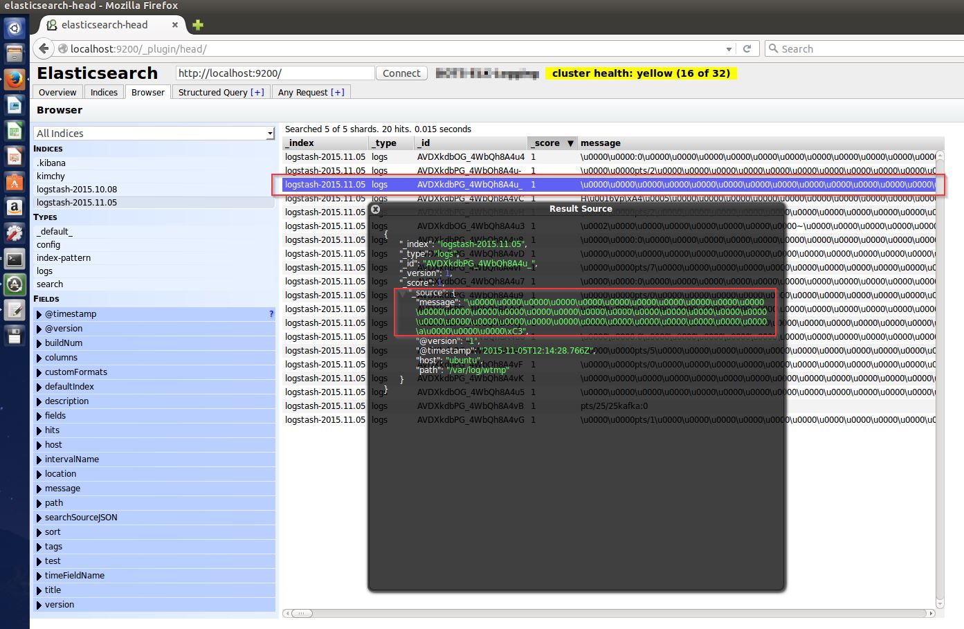Viewport: 964px width, 629px height.
Task: Open the All Indices dropdown
Action: coord(154,133)
